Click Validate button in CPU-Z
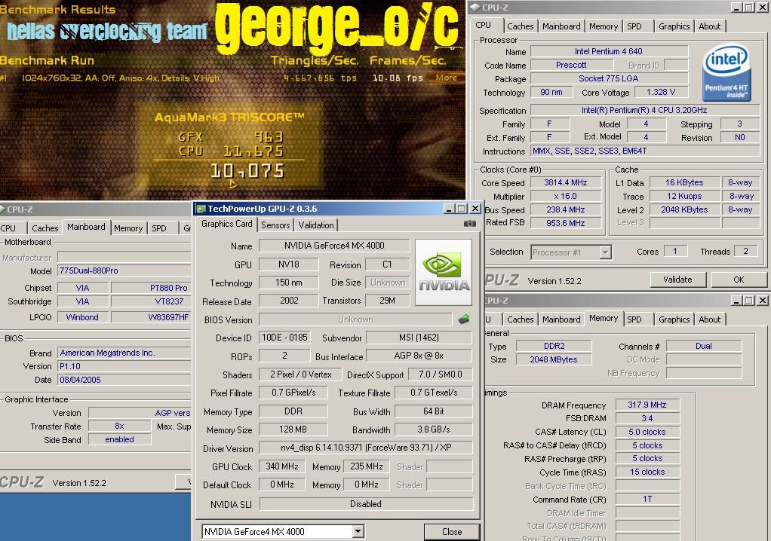771x541 pixels. click(x=677, y=280)
